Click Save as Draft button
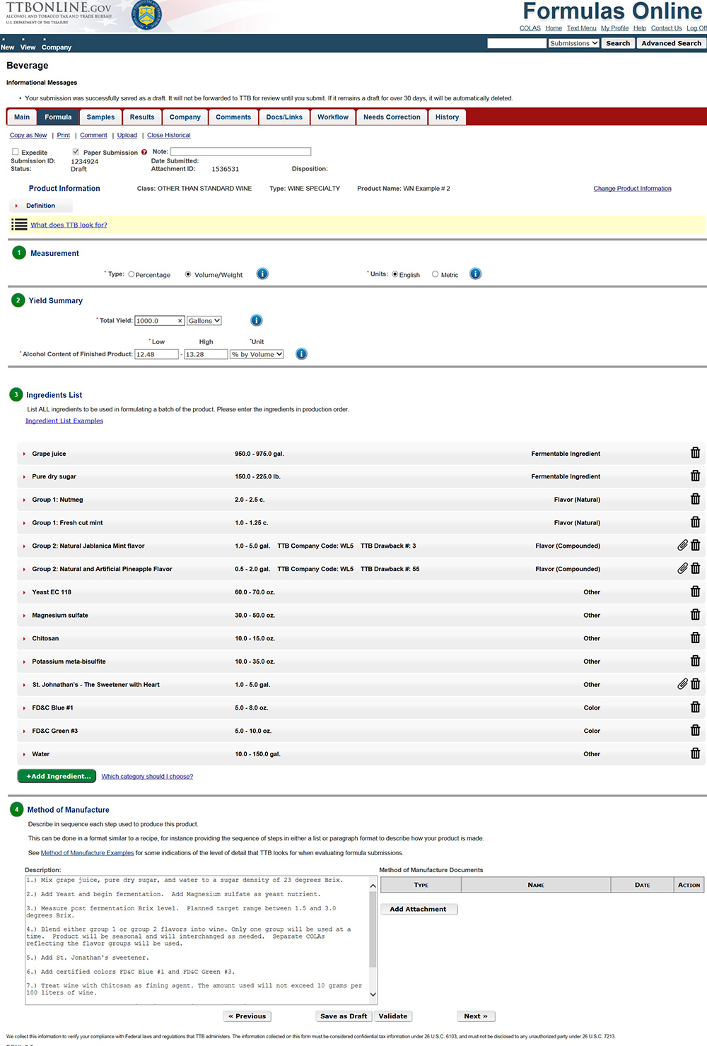 pyautogui.click(x=344, y=1016)
